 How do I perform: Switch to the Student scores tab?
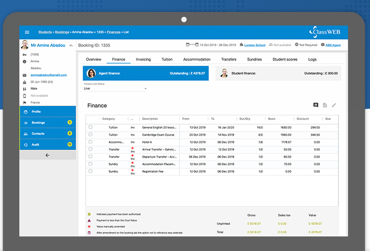(x=285, y=60)
